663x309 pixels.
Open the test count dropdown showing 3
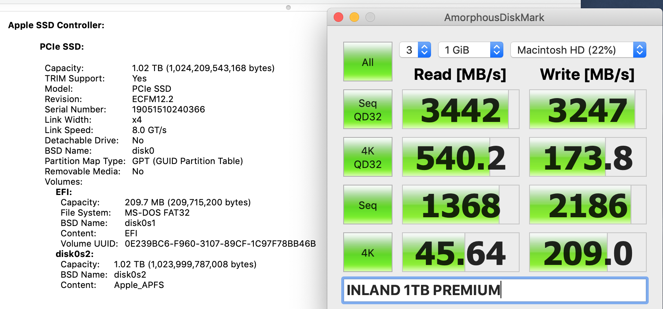tap(415, 50)
